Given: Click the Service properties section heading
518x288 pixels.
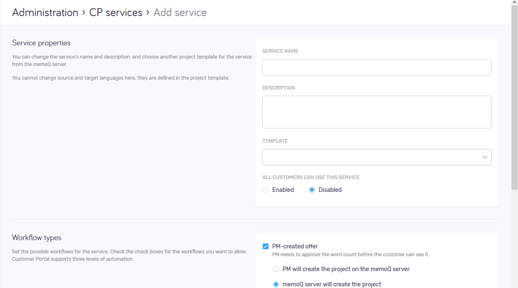Looking at the screenshot, I should [x=41, y=43].
